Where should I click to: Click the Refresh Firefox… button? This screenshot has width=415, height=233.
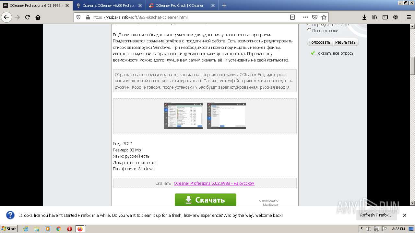(x=376, y=215)
